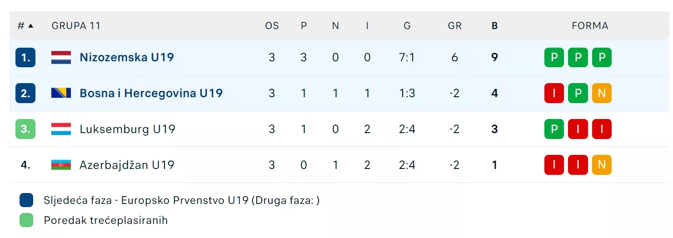The image size is (673, 238).
Task: Click Azerbajdžan U19's orange N form badge
Action: tap(602, 165)
